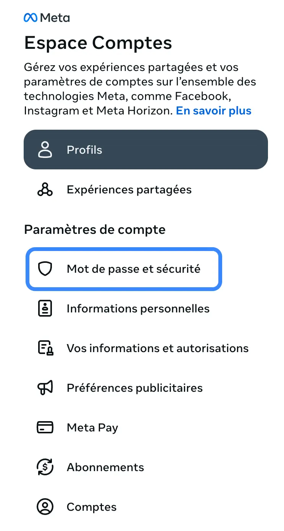Open the Abonnements text entry
Viewport: 284px width, 531px height.
(x=105, y=467)
